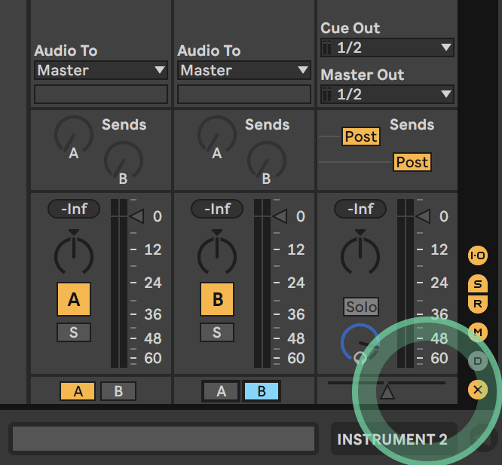Image resolution: width=502 pixels, height=465 pixels.
Task: Click the Master volume fader handle
Action: 423,216
